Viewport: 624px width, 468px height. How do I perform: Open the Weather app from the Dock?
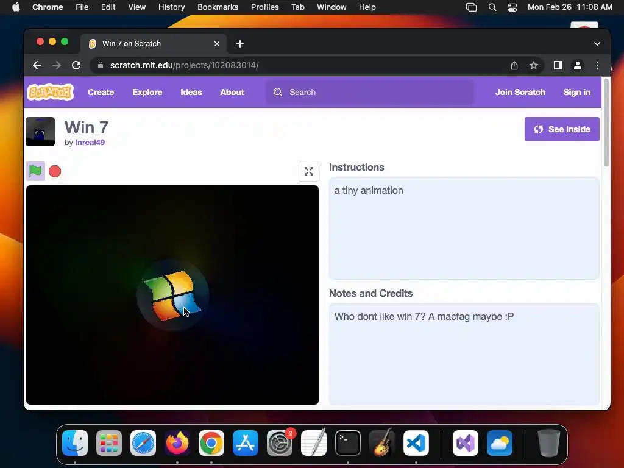pyautogui.click(x=500, y=443)
